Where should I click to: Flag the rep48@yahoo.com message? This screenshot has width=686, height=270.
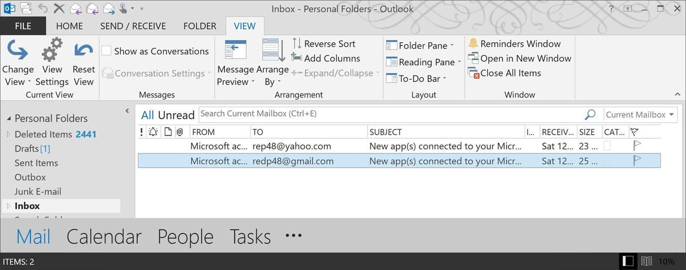coord(637,146)
